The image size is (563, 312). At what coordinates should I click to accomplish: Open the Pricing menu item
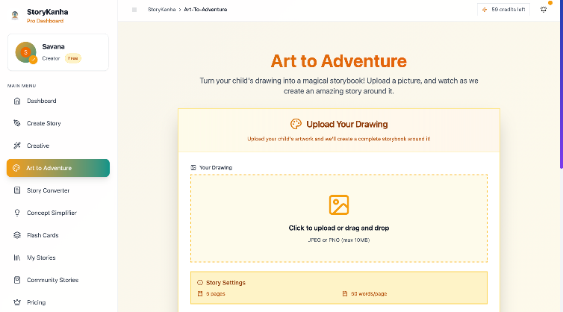[36, 302]
